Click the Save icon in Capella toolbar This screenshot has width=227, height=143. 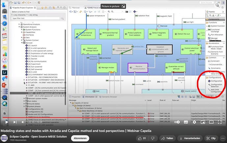15,3
